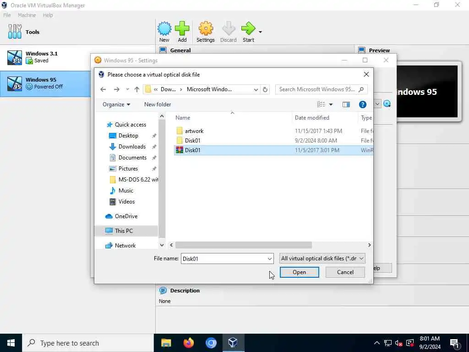The width and height of the screenshot is (469, 352).
Task: Open the Machine menu
Action: point(27,15)
